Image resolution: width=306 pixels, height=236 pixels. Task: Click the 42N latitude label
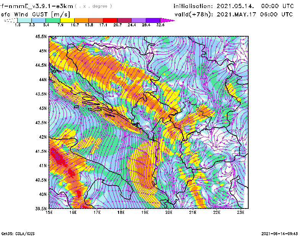(43, 137)
